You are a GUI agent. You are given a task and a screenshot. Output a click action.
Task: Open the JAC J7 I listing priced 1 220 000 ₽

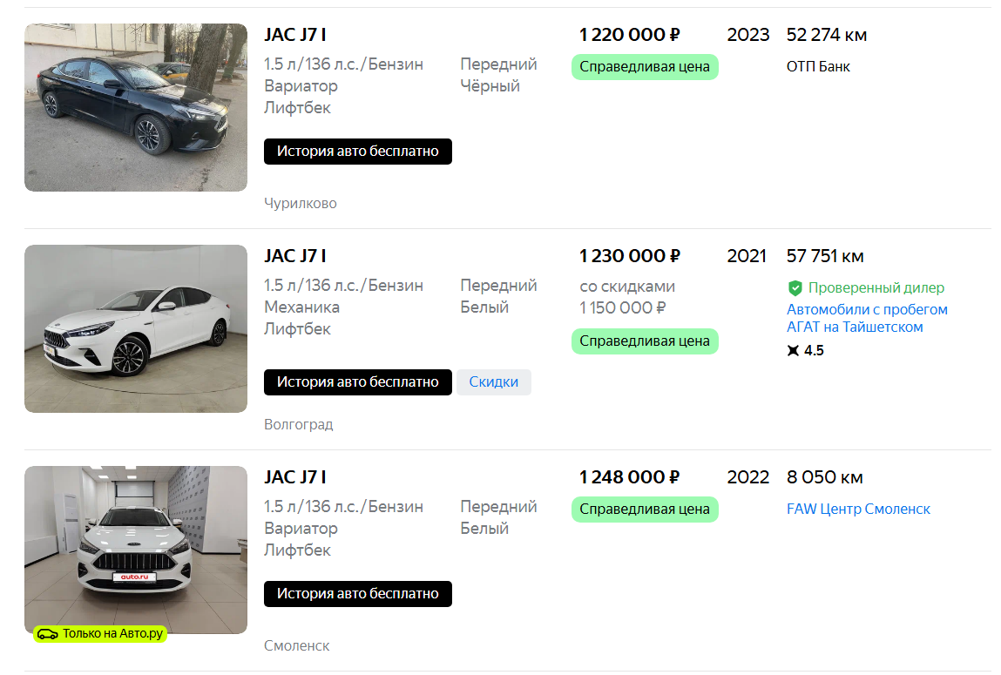[x=295, y=35]
